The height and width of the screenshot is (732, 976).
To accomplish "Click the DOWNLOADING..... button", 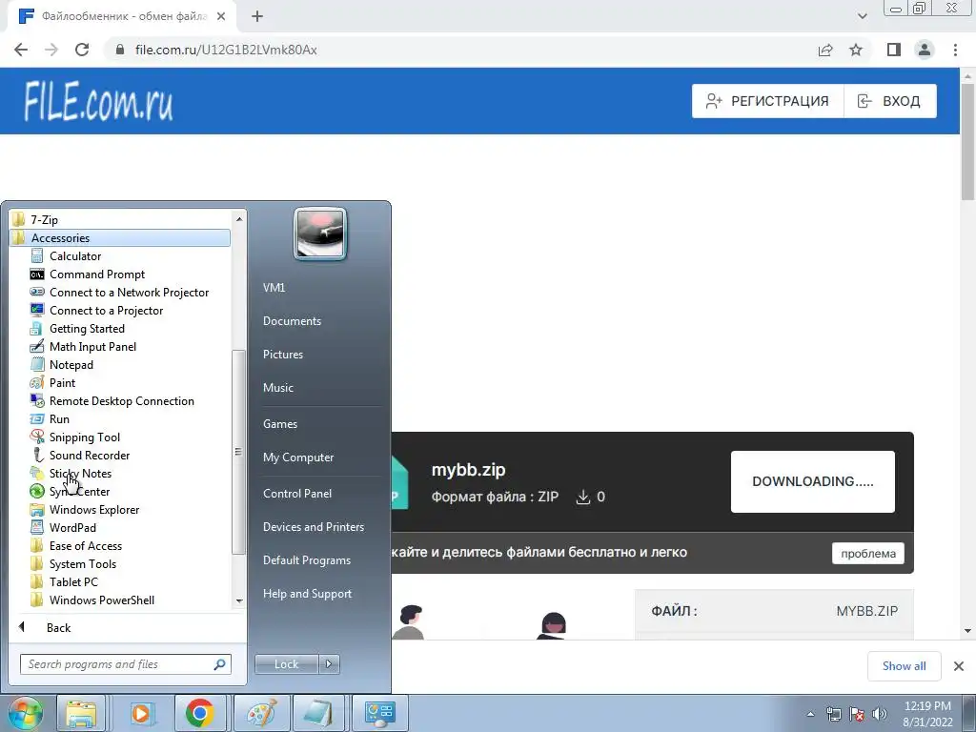I will click(813, 481).
